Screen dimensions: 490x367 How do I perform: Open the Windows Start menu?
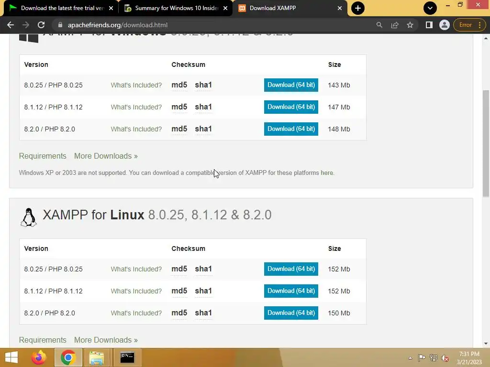pyautogui.click(x=11, y=357)
